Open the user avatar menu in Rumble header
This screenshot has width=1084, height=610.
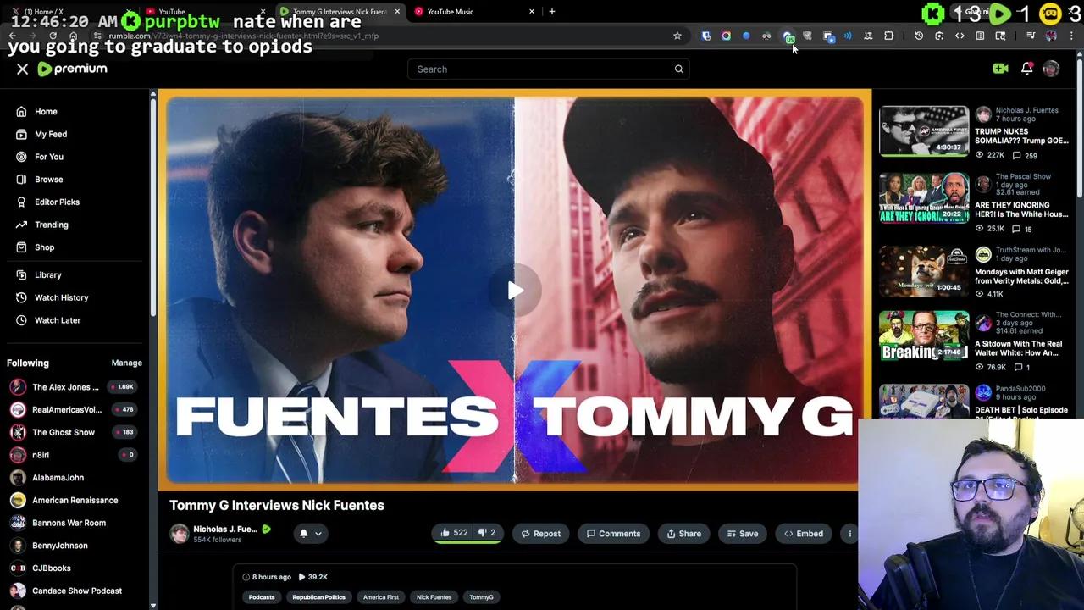(1051, 69)
